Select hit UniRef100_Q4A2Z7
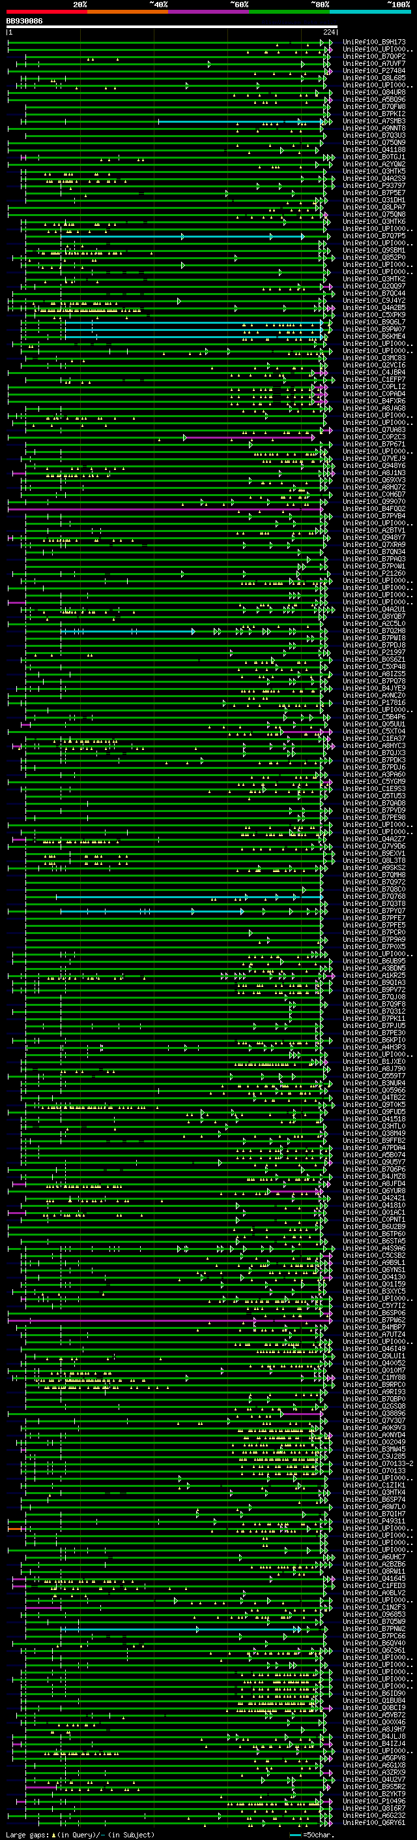The height and width of the screenshot is (1840, 417). pos(373,839)
